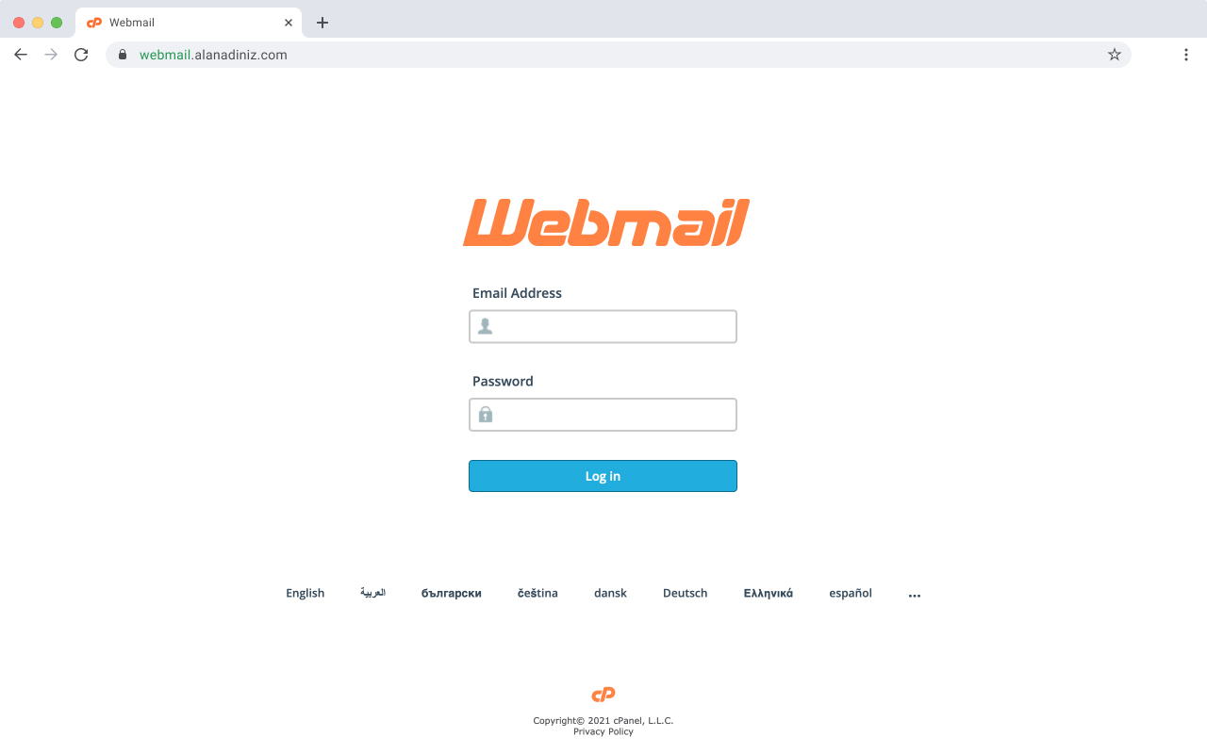Focus the Password field
Image resolution: width=1207 pixels, height=754 pixels.
(x=603, y=415)
